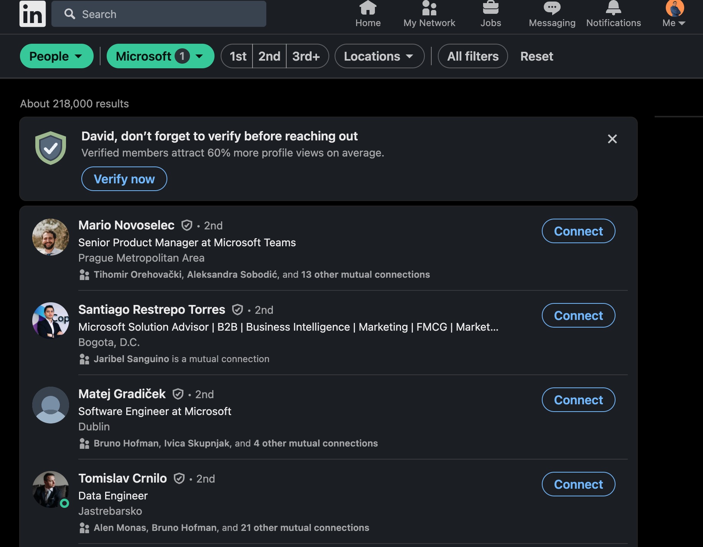Image resolution: width=703 pixels, height=547 pixels.
Task: Toggle the 3rd+ connections filter
Action: point(306,56)
